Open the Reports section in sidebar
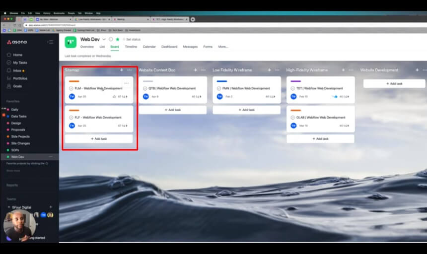 (12, 185)
